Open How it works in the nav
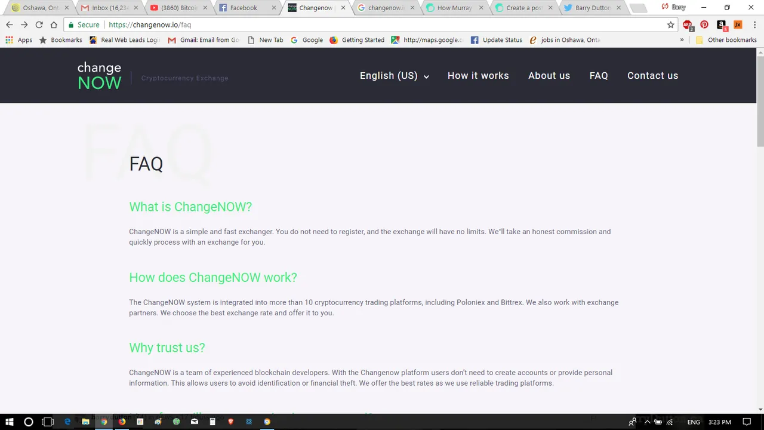 (478, 76)
